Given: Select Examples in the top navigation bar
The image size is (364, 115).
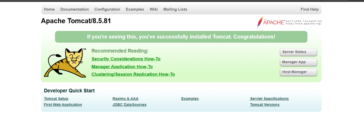Looking at the screenshot, I should coord(135,9).
